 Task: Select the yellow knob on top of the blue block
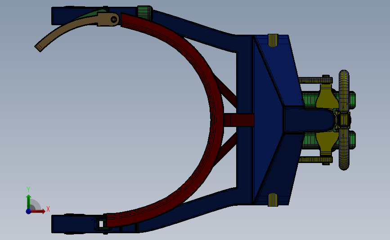pyautogui.click(x=273, y=41)
